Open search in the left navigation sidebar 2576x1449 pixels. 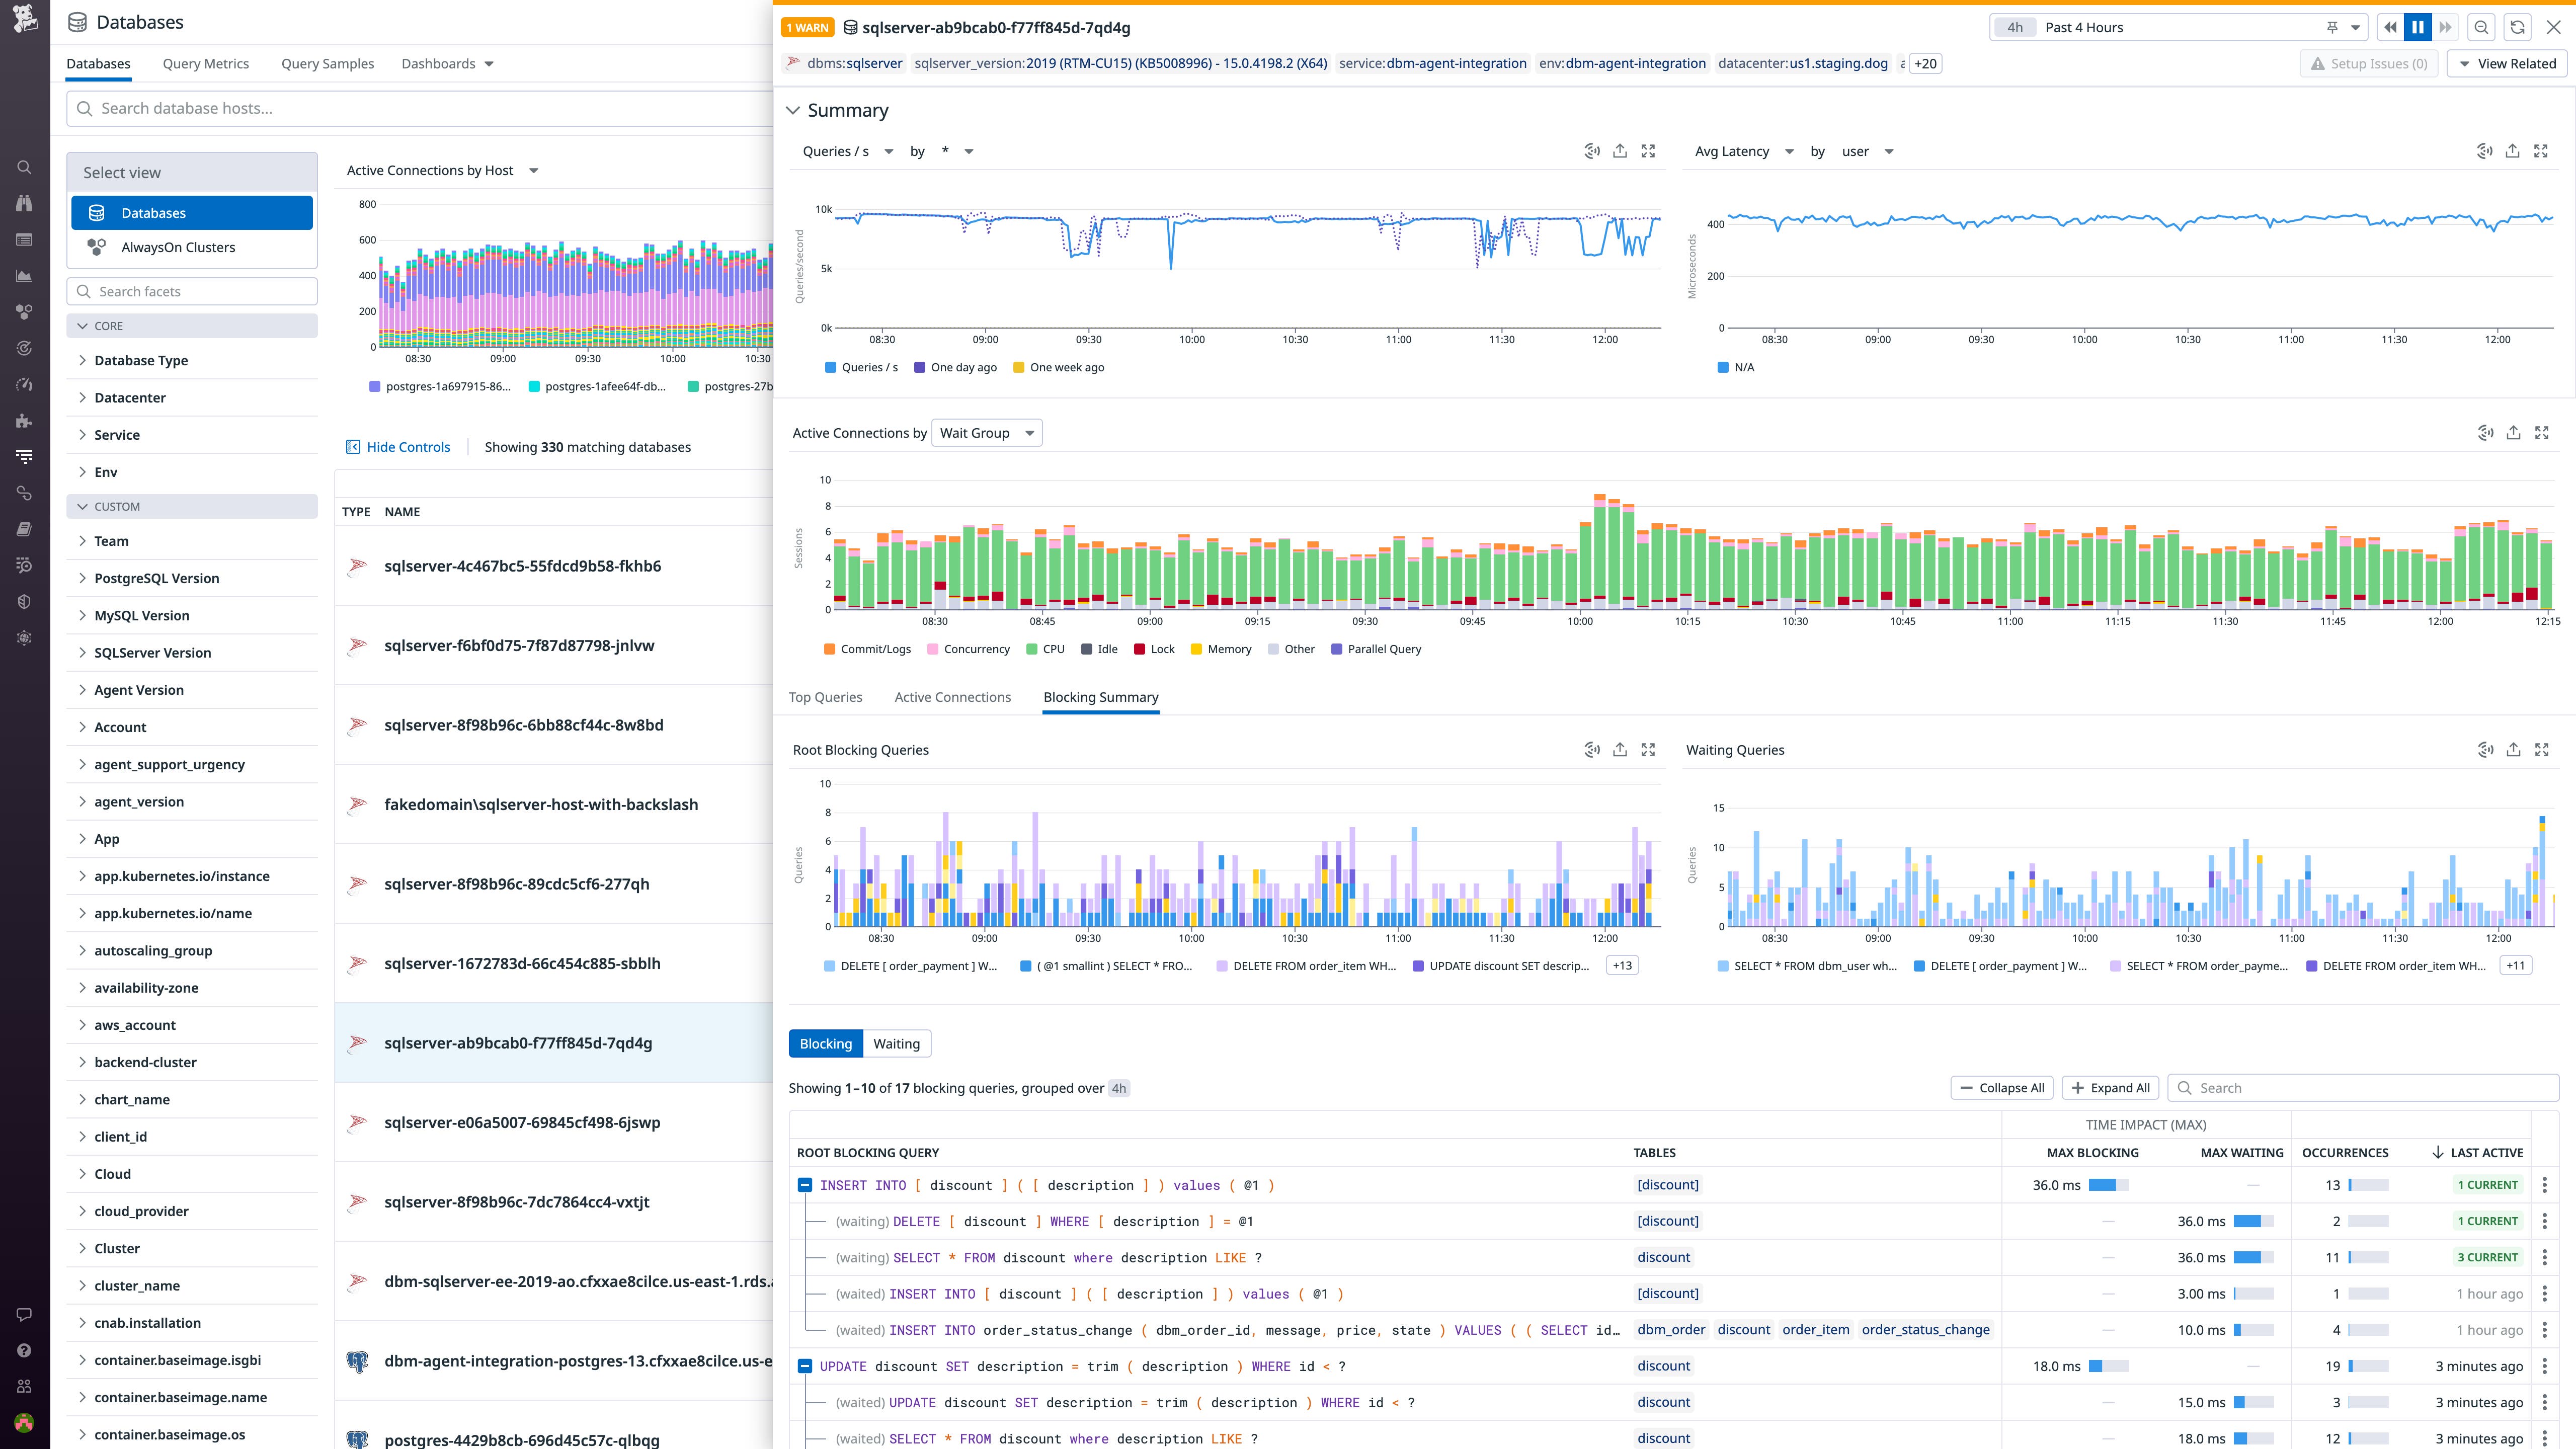(23, 166)
